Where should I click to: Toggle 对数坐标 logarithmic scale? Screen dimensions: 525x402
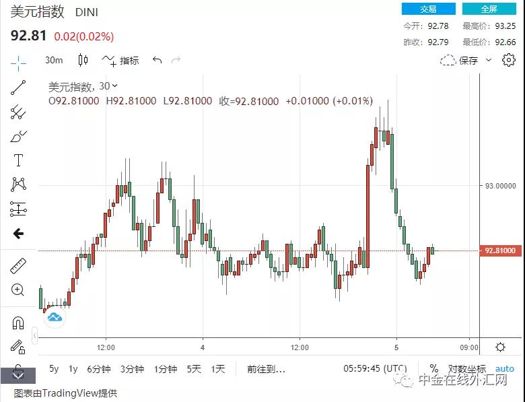click(x=466, y=369)
